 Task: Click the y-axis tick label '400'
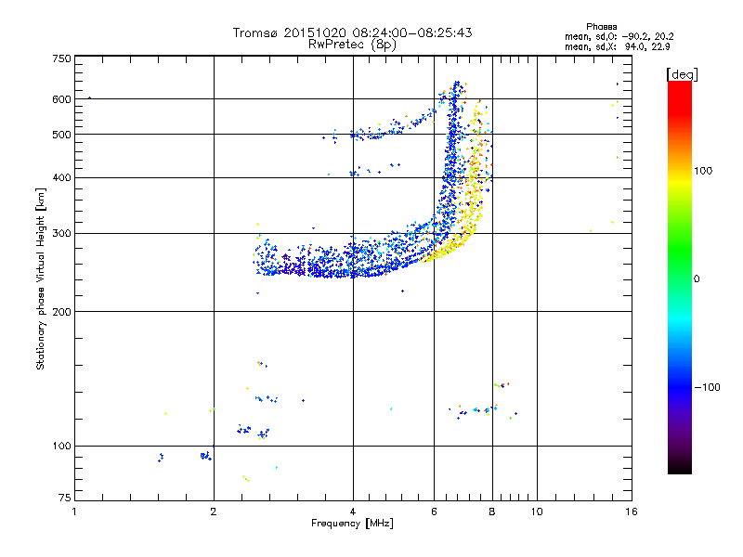click(61, 177)
